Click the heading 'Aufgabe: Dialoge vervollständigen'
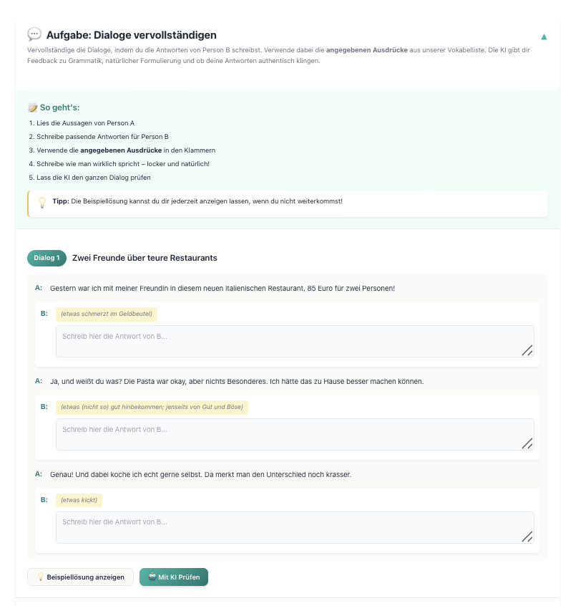The width and height of the screenshot is (568, 606). [x=132, y=35]
